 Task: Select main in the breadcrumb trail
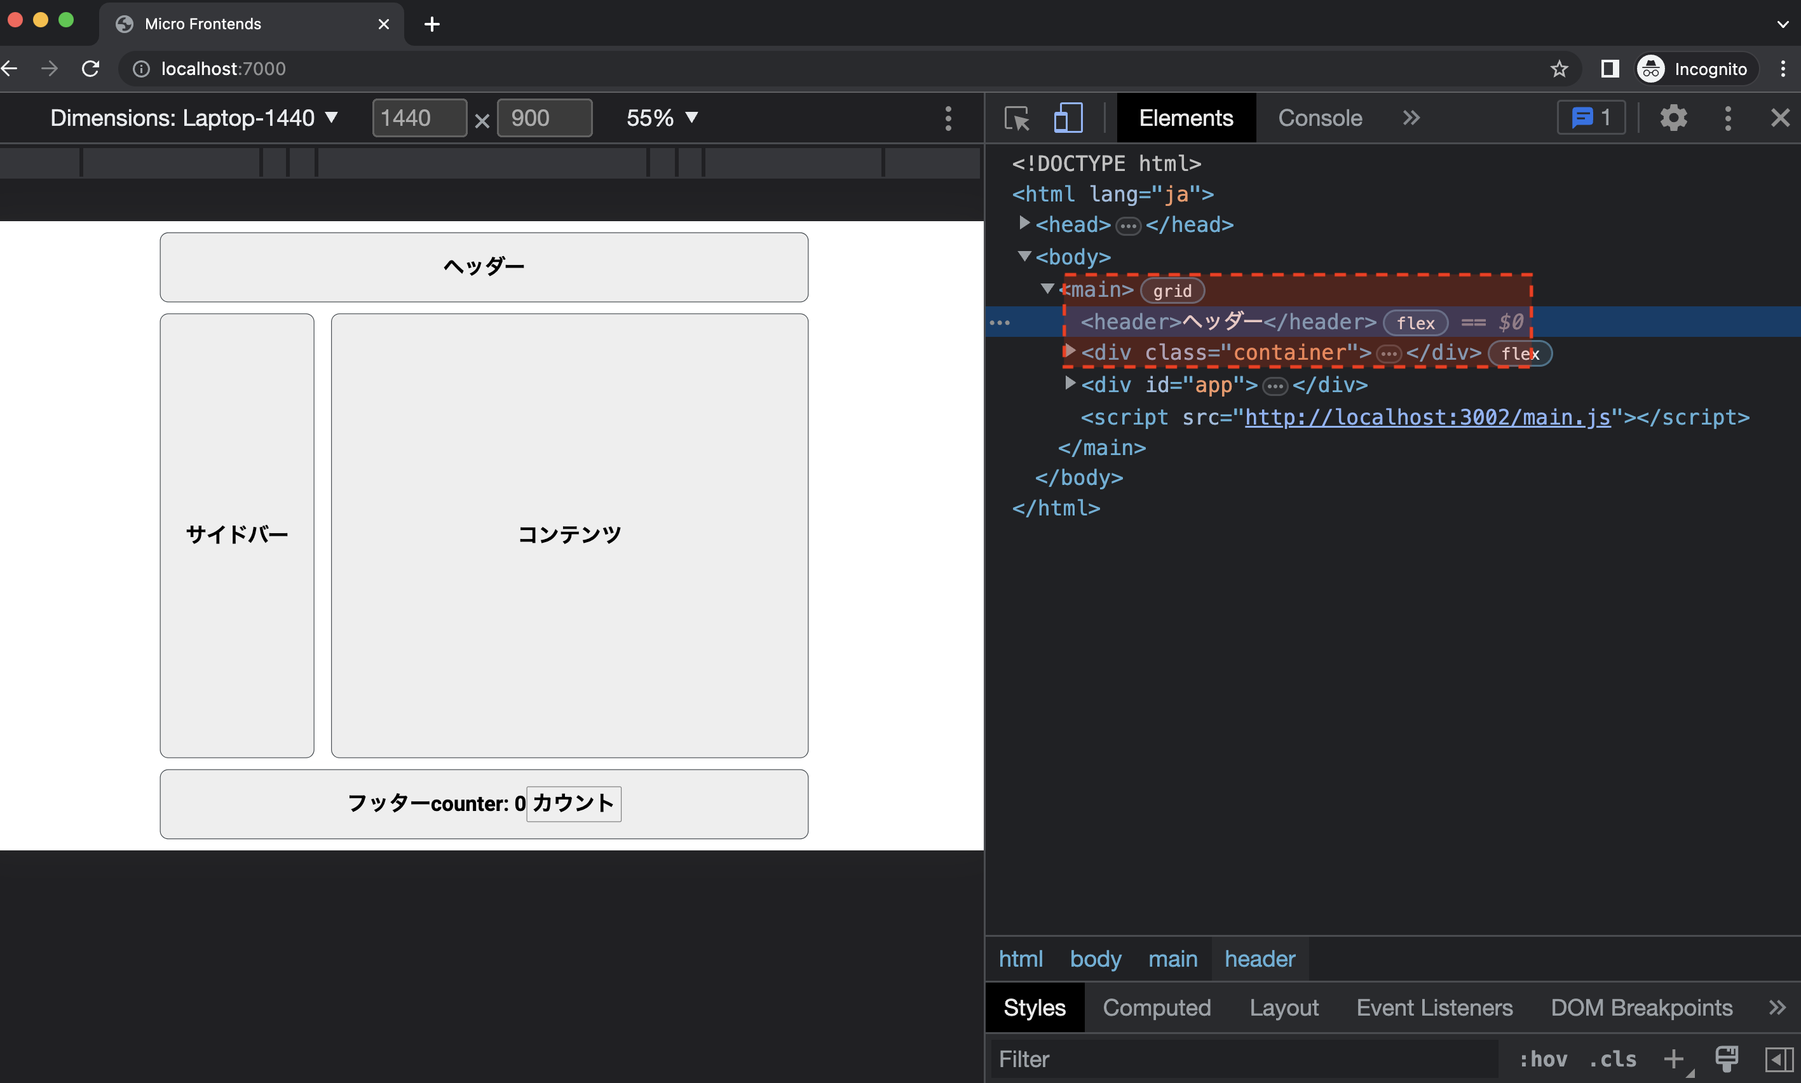point(1172,959)
